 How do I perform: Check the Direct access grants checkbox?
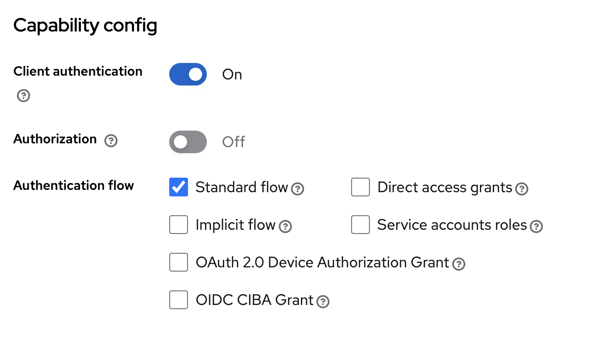pos(361,187)
